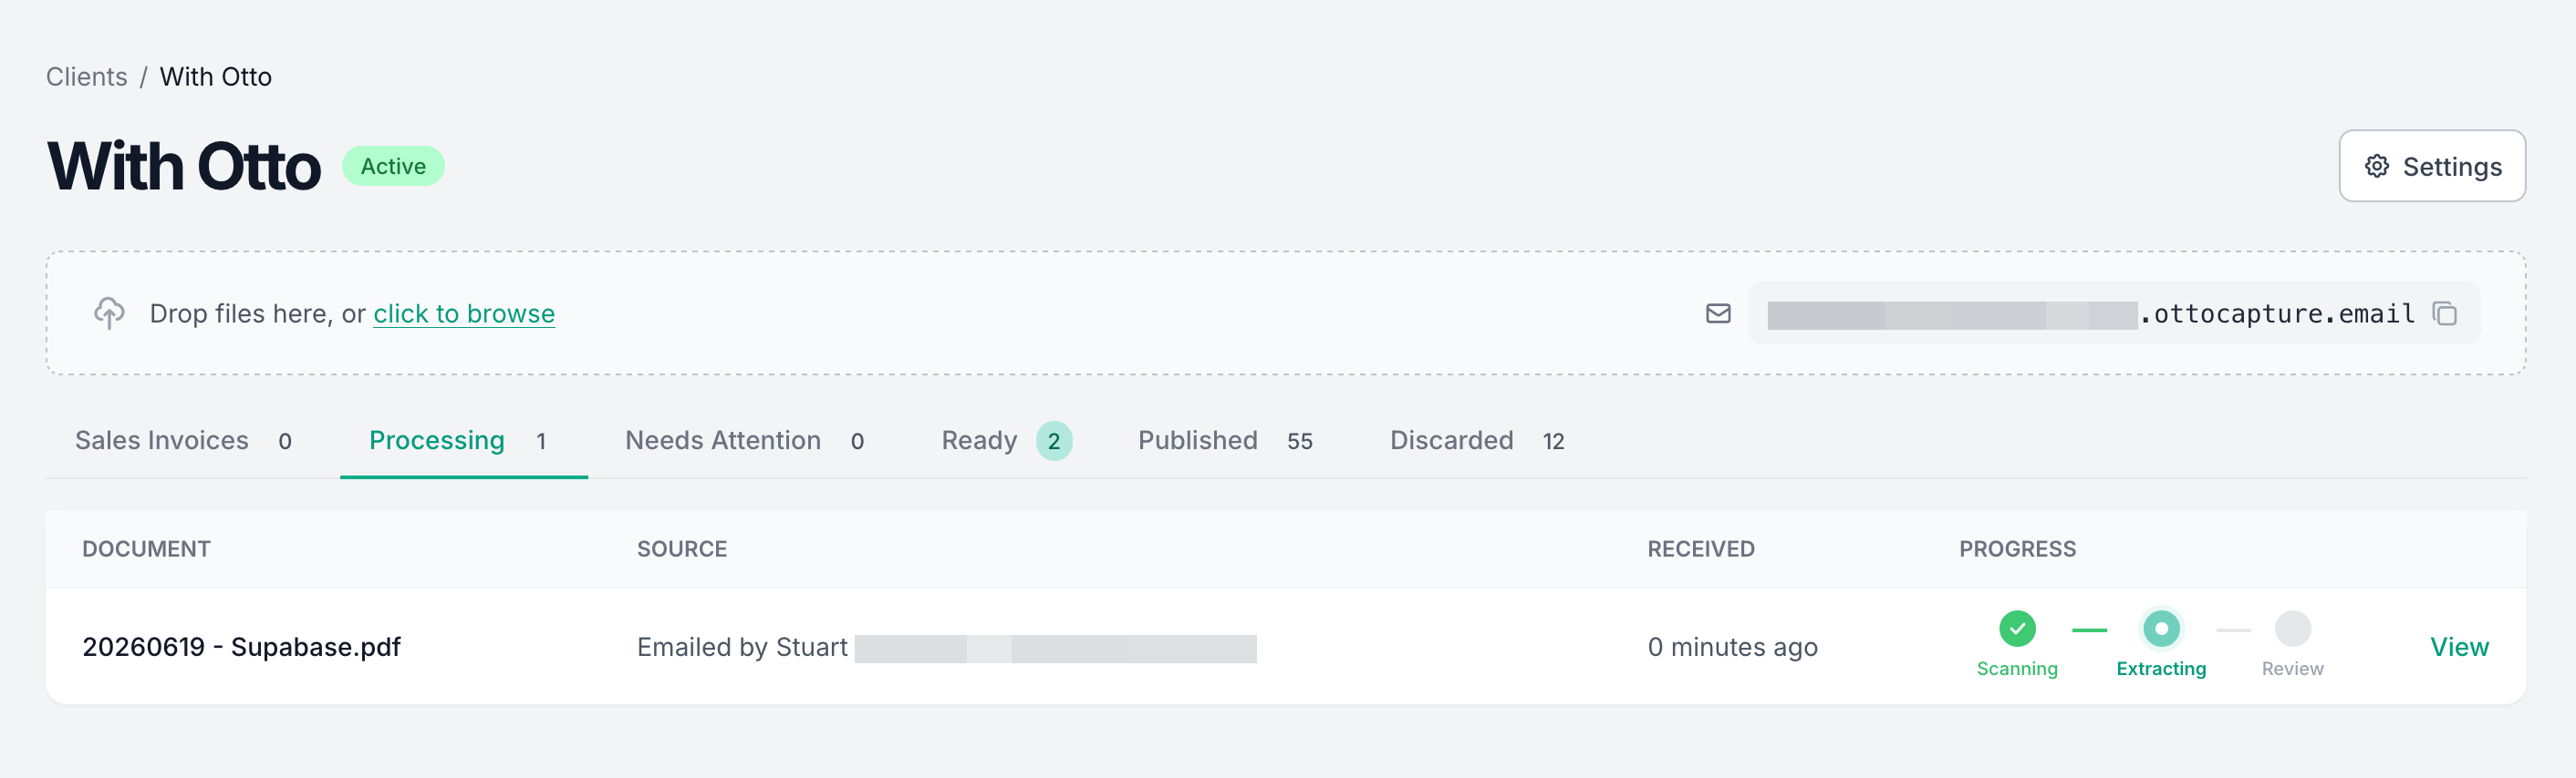Switch to the Ready tab

[x=1007, y=440]
